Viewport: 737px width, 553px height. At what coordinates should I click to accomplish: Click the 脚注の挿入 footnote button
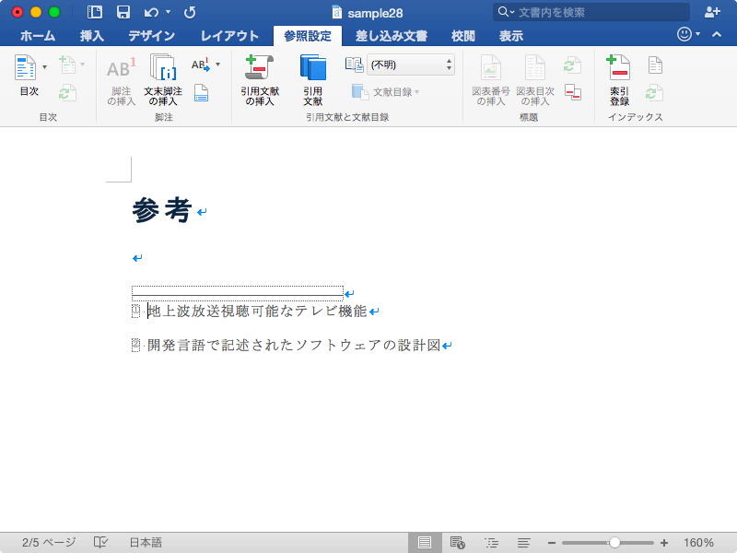click(x=122, y=81)
